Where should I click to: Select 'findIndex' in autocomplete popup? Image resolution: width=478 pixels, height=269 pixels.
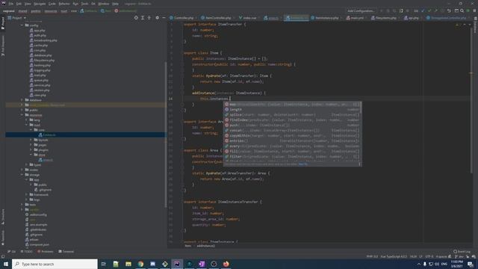pyautogui.click(x=292, y=120)
